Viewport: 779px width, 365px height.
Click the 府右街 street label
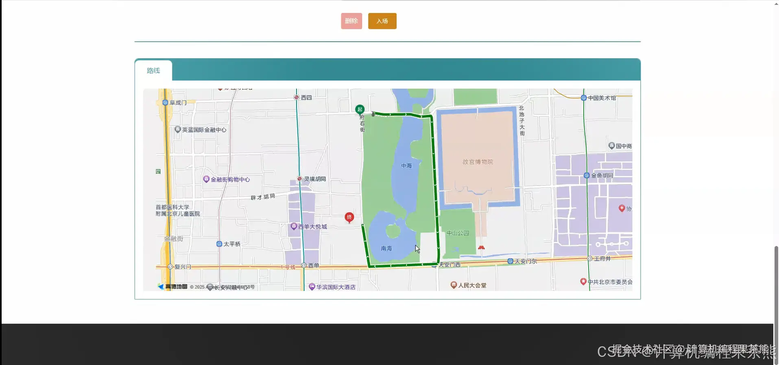[362, 124]
